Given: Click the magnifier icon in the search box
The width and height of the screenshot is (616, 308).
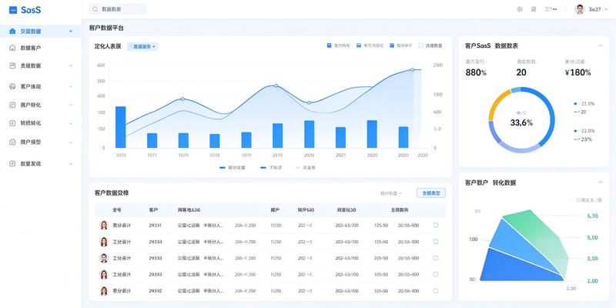Looking at the screenshot, I should pos(95,9).
